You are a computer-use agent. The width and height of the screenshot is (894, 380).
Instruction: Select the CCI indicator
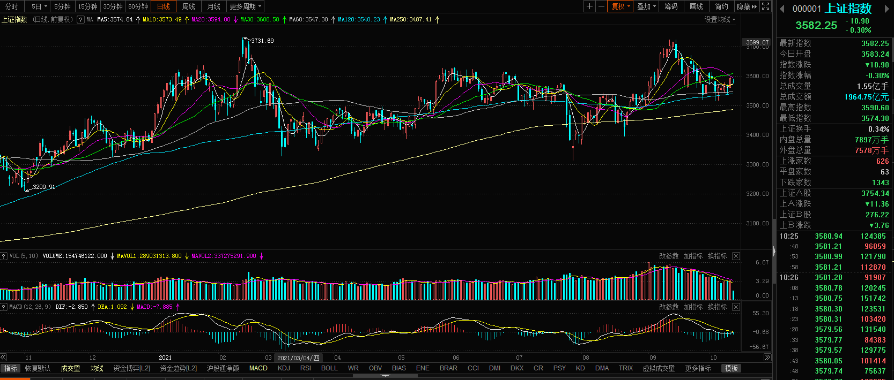click(473, 368)
